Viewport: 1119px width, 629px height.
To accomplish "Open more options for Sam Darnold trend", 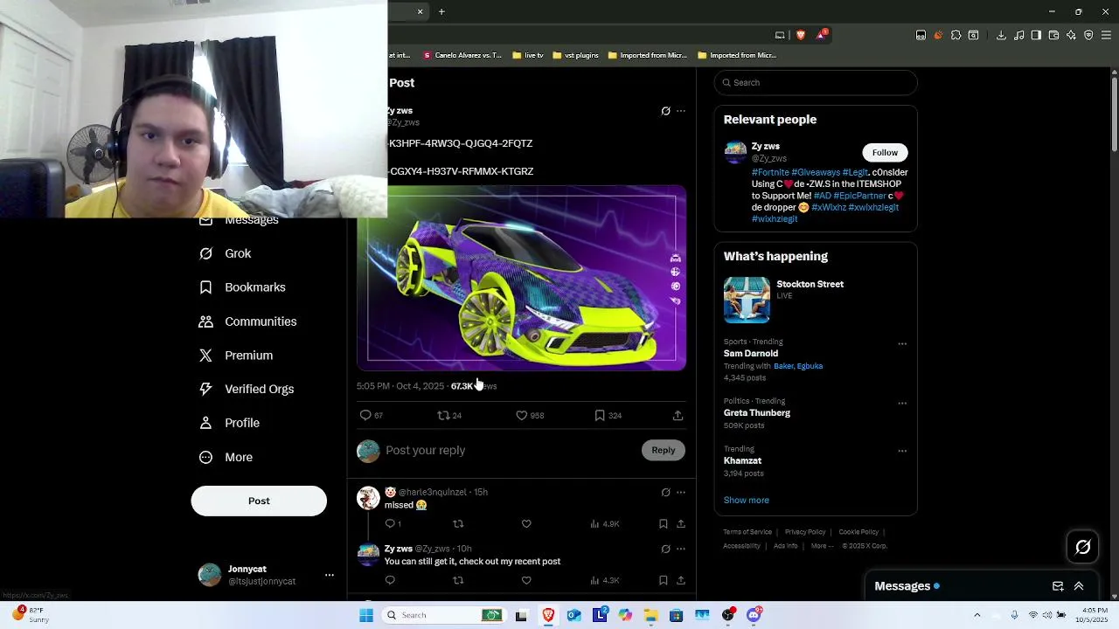I will [x=902, y=344].
